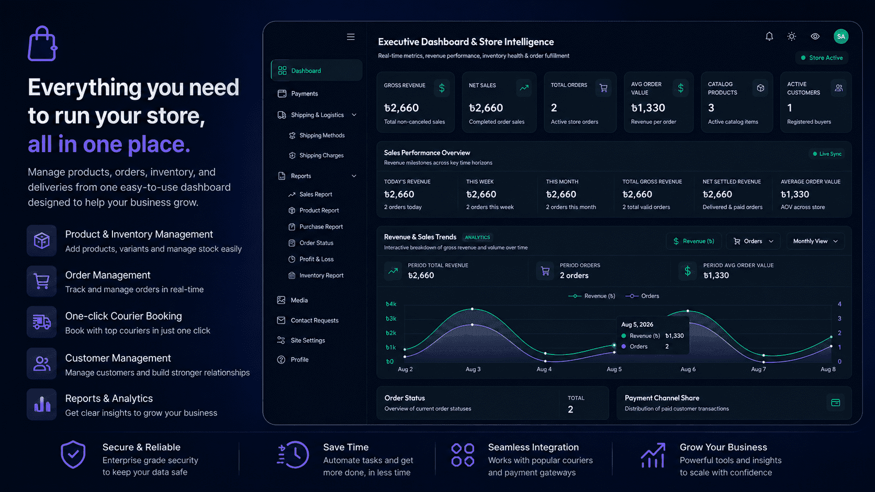Screen dimensions: 875x492
Task: Click the Aug 6 axis label
Action: click(688, 369)
